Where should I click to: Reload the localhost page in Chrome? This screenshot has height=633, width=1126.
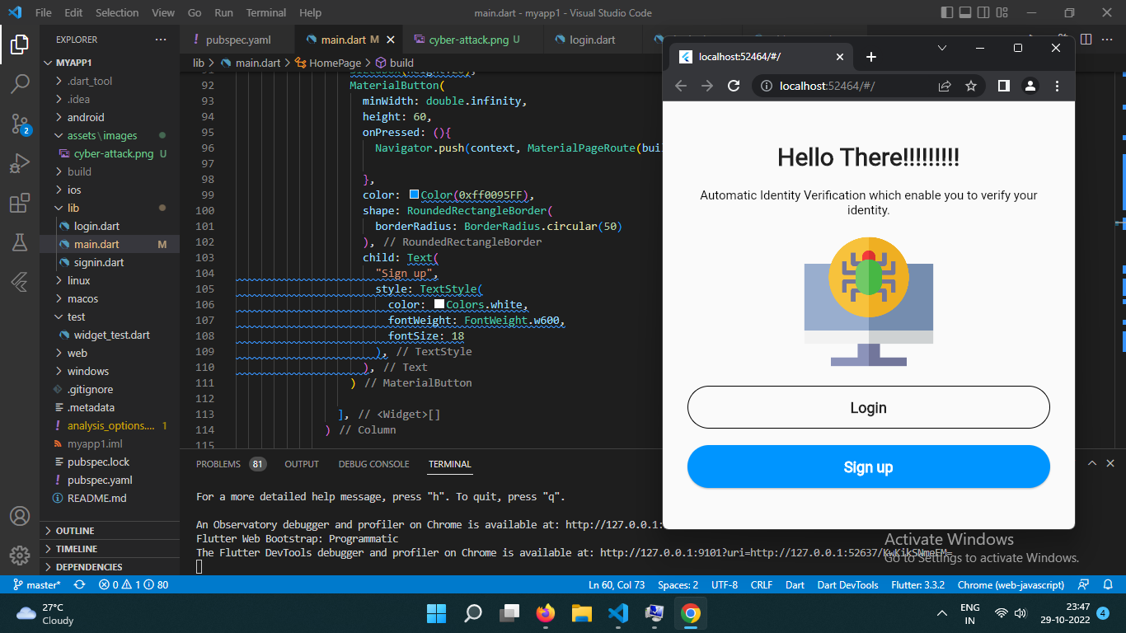point(734,86)
